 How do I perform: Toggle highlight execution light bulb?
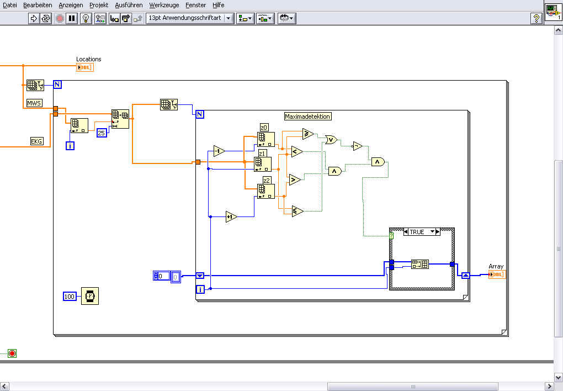(x=86, y=18)
